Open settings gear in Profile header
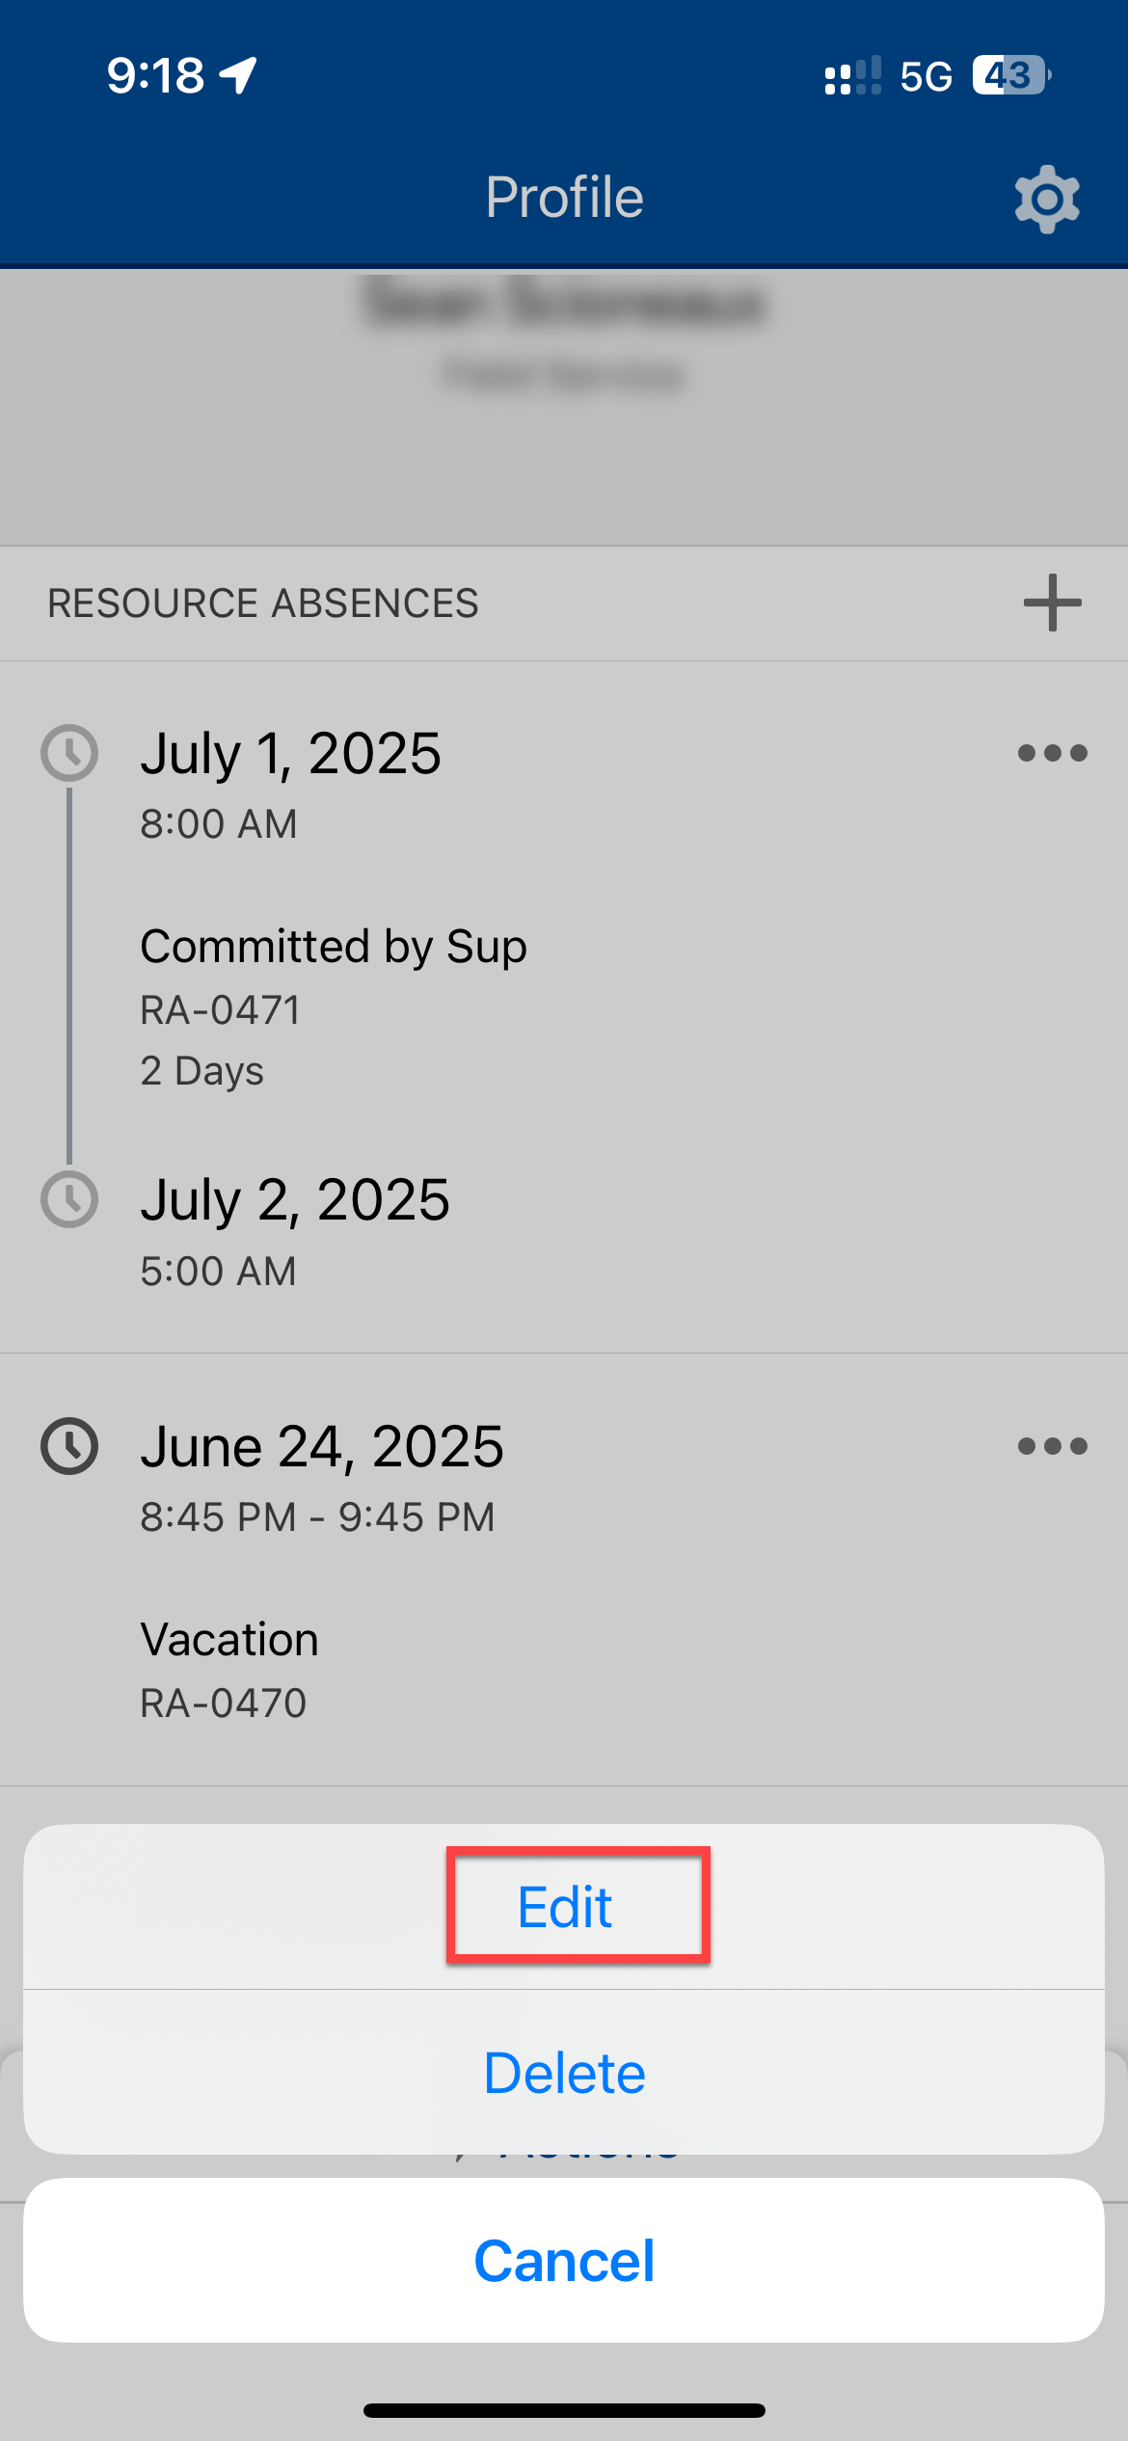 [x=1047, y=199]
